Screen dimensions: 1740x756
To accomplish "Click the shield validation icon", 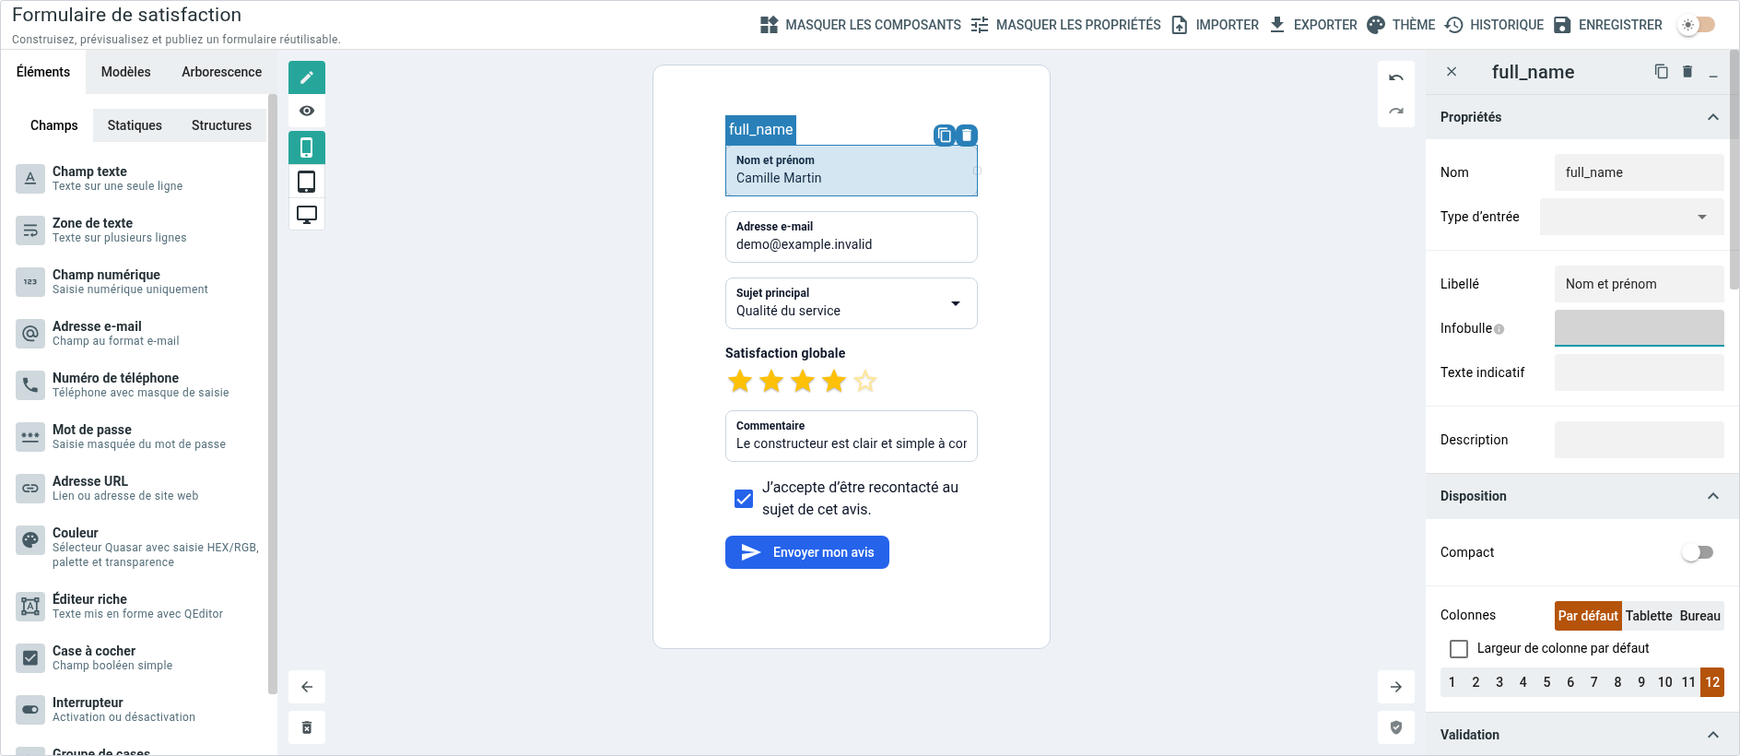I will pyautogui.click(x=1396, y=727).
